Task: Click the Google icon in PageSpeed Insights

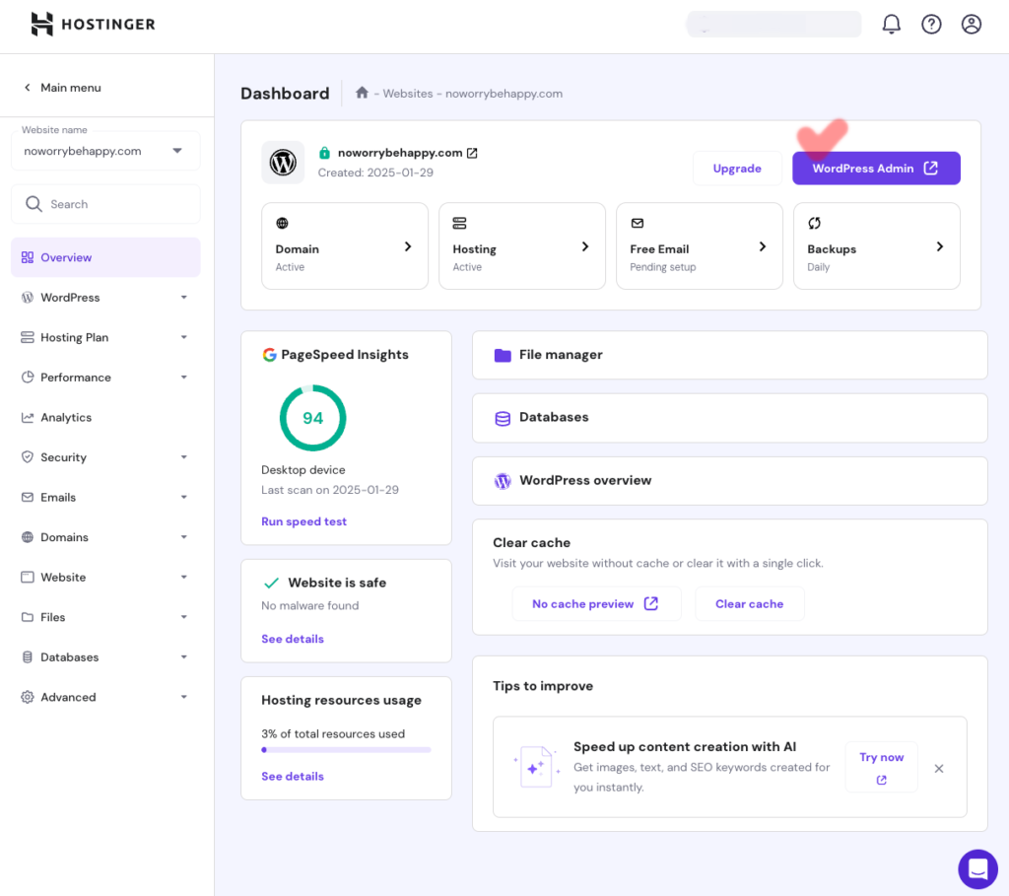Action: pyautogui.click(x=269, y=355)
